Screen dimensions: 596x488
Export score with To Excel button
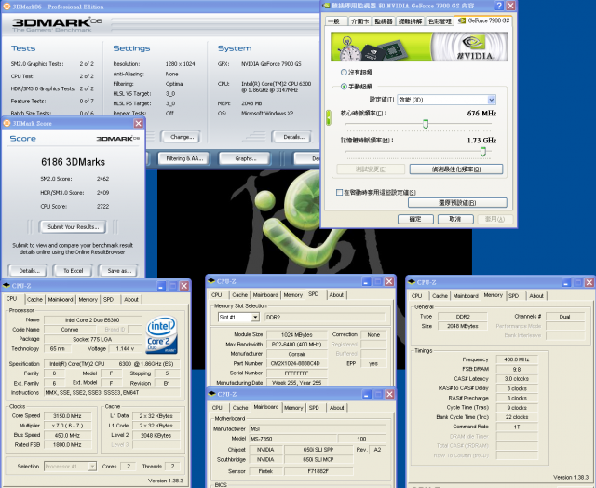pos(73,271)
